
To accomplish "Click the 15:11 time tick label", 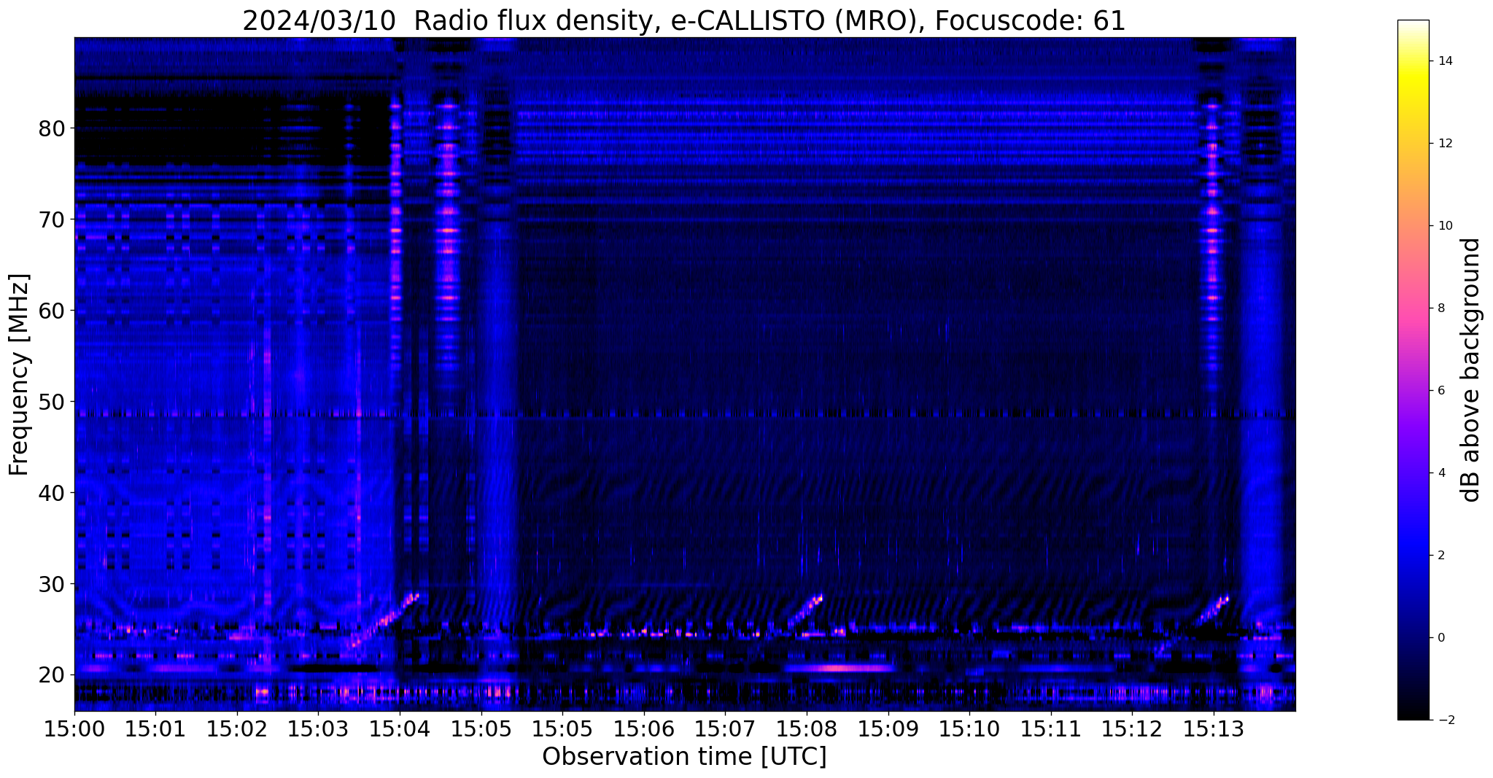I will [1051, 729].
